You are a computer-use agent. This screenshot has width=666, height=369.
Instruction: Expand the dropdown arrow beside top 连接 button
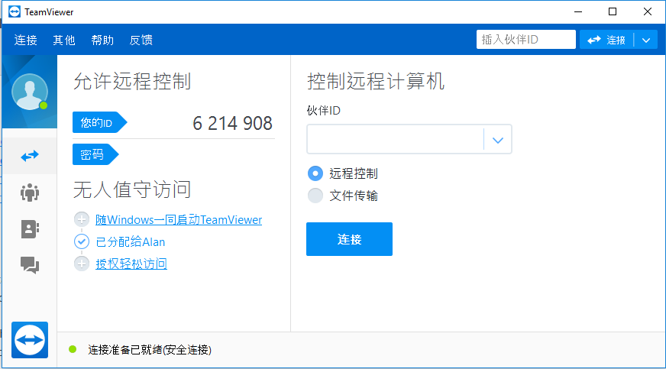(x=646, y=40)
